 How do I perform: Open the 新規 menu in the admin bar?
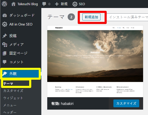pyautogui.click(x=64, y=4)
